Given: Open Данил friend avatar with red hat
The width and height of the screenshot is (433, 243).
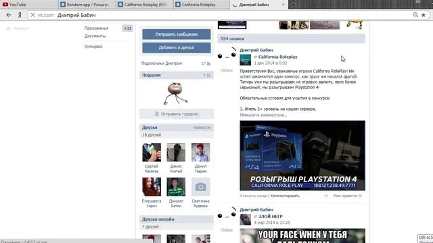Looking at the screenshot, I should pos(200,153).
